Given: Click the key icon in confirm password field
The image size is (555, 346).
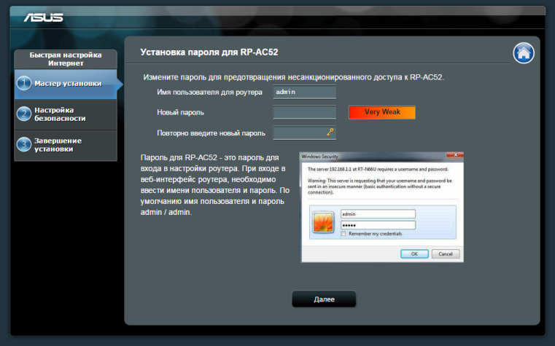Looking at the screenshot, I should pos(330,132).
